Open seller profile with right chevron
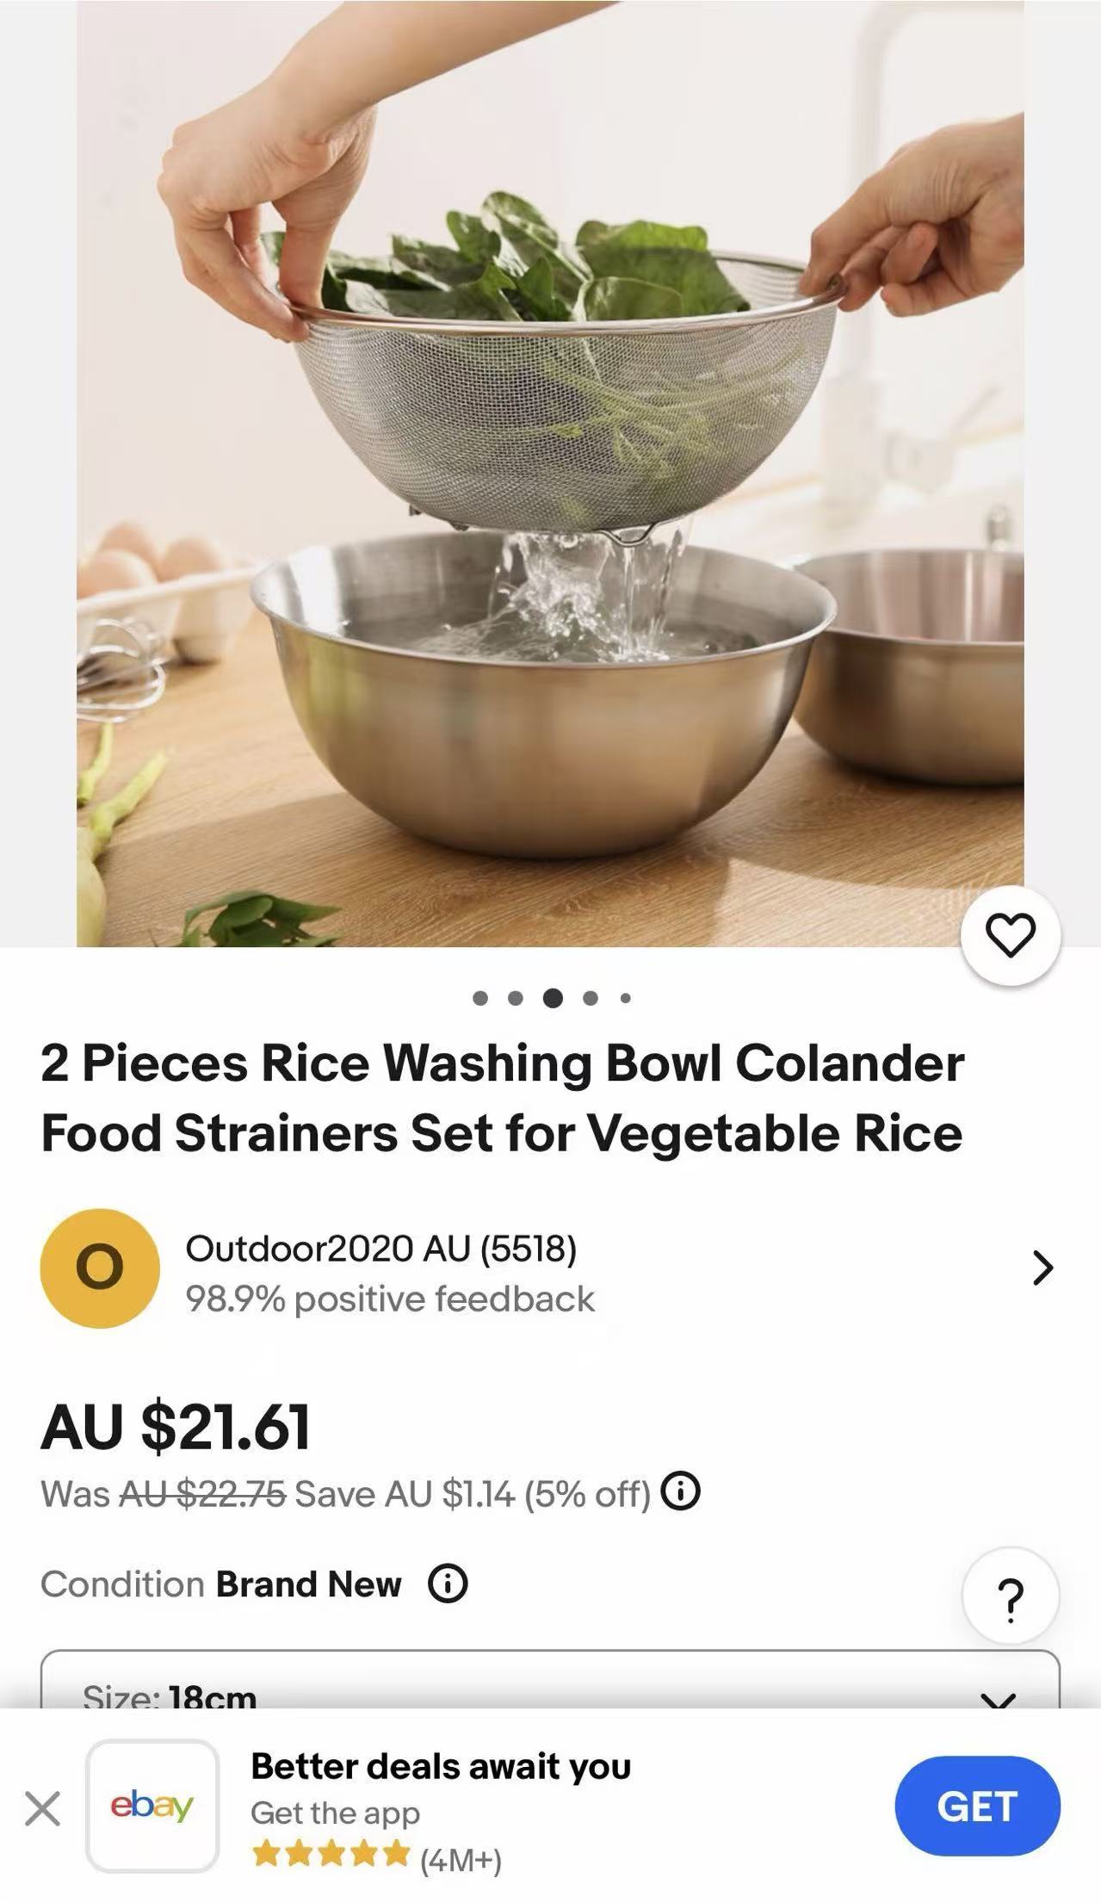The width and height of the screenshot is (1101, 1903). 1042,1267
